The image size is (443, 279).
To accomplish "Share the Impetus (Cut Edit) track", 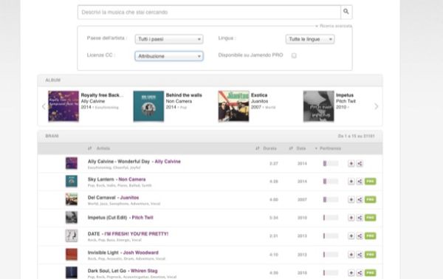I will (360, 218).
